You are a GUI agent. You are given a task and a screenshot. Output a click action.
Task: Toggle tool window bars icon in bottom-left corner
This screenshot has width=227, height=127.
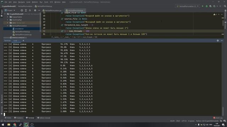[2, 121]
